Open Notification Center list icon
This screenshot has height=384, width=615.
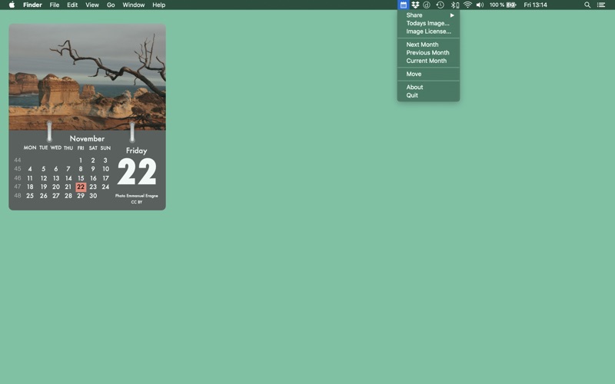click(601, 5)
